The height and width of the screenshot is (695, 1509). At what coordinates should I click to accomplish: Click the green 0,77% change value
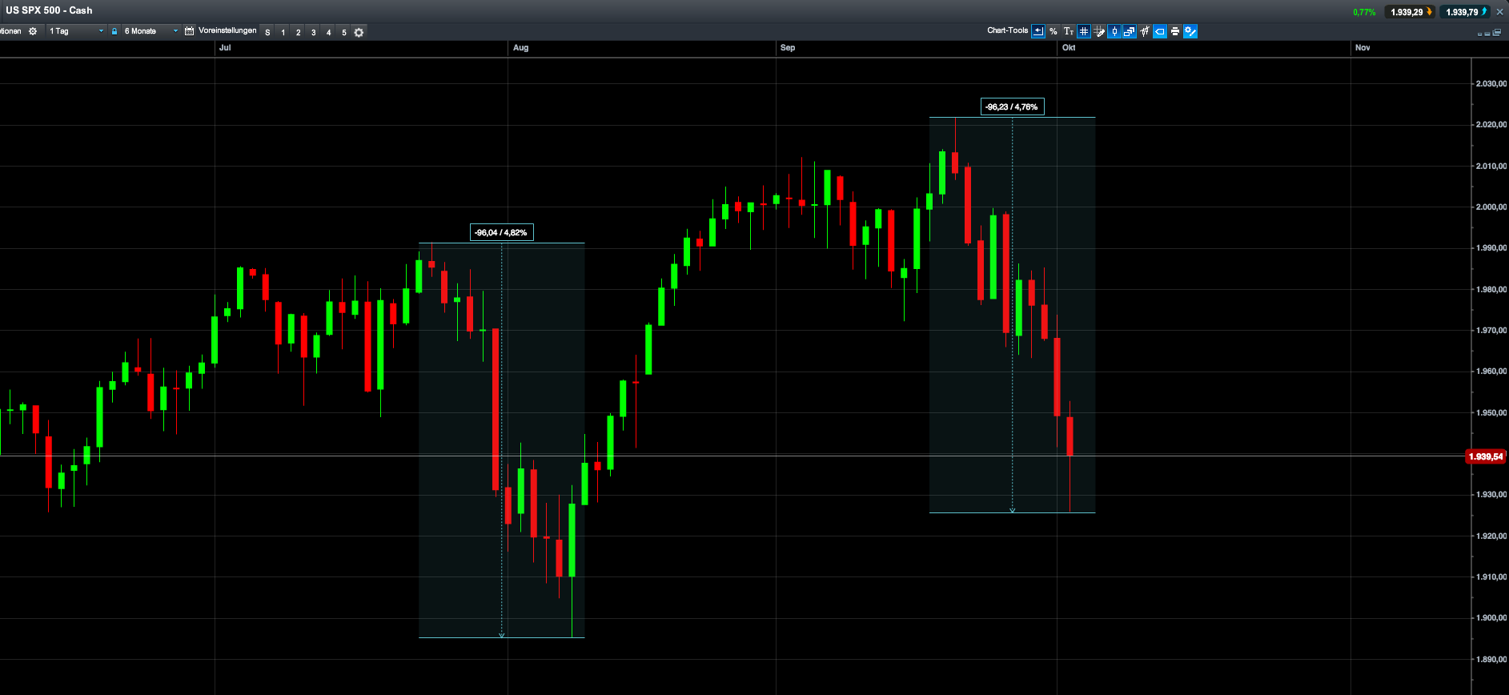coord(1364,12)
